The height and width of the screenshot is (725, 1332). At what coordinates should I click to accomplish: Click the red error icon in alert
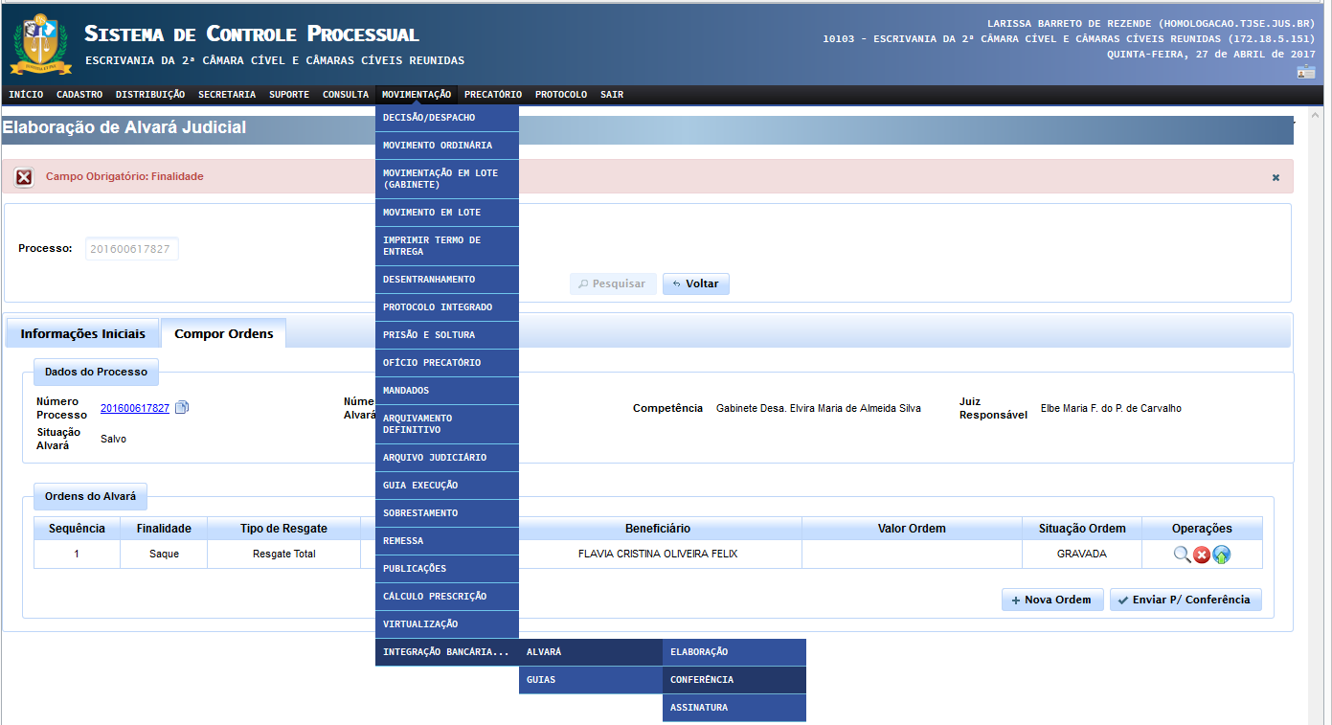24,177
